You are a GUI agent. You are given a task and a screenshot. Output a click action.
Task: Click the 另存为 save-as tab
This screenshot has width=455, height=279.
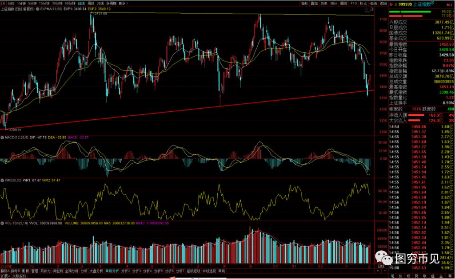tap(45, 271)
